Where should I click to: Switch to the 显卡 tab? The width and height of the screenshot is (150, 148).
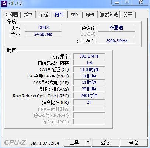(x=90, y=15)
